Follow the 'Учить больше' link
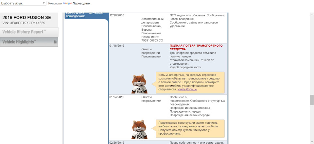This screenshot has height=144, width=314. pos(187,89)
